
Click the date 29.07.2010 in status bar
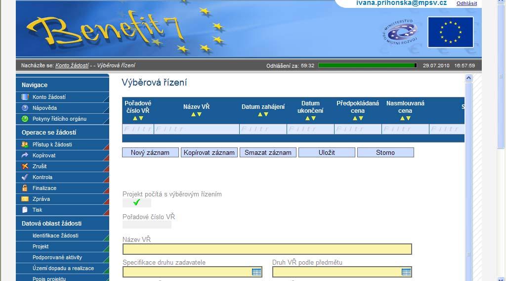click(436, 66)
